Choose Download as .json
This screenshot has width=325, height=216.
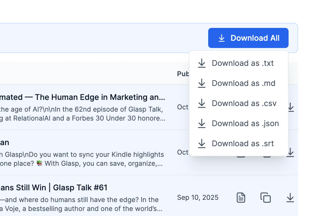point(239,123)
